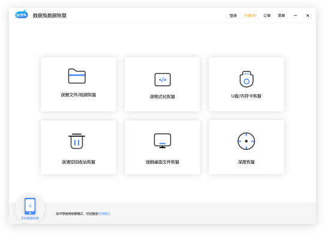This screenshot has height=234, width=325.
Task: Click the 深度恢复 label
Action: 246,162
